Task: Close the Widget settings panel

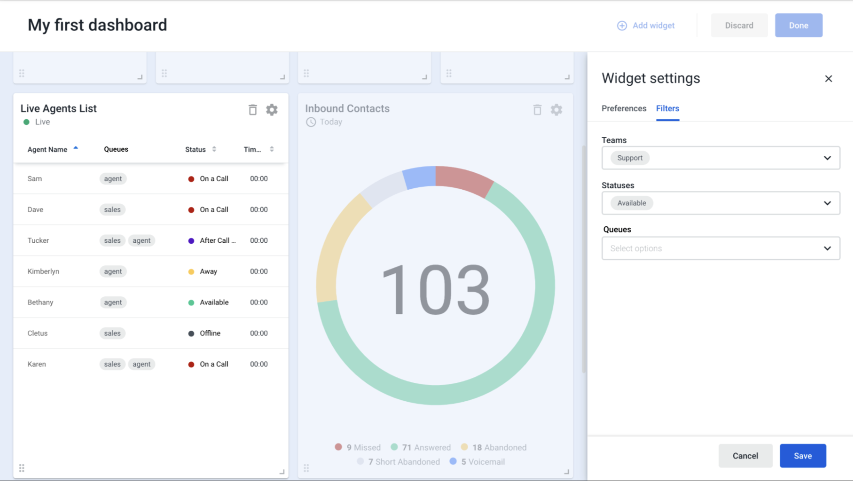Action: [829, 79]
